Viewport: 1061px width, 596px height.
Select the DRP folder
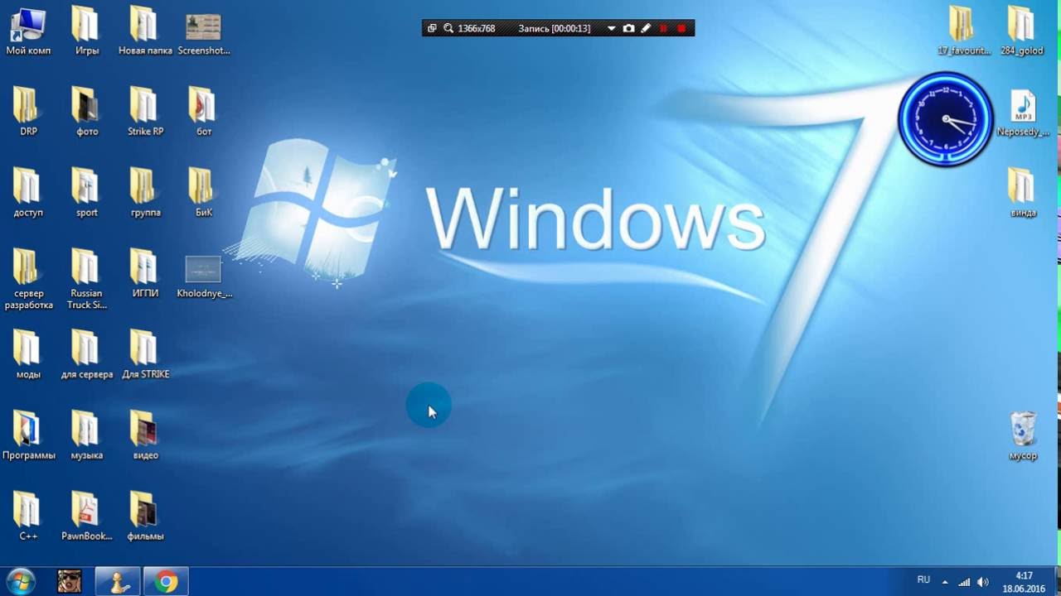point(28,112)
